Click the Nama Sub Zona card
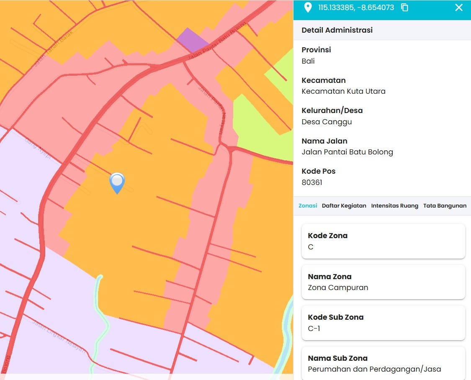Image resolution: width=471 pixels, height=380 pixels. coord(383,363)
